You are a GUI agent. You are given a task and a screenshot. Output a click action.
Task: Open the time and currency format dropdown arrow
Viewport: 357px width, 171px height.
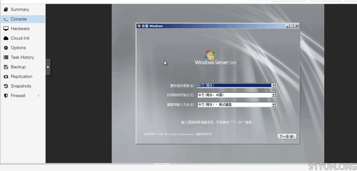(x=274, y=95)
